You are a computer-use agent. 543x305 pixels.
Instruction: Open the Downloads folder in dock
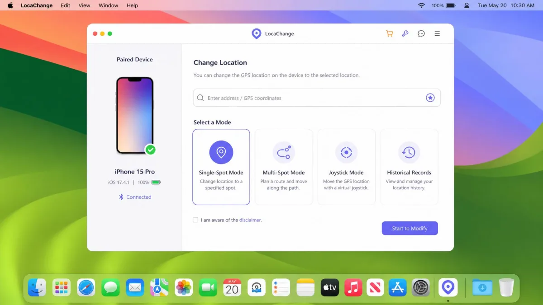[x=482, y=287]
